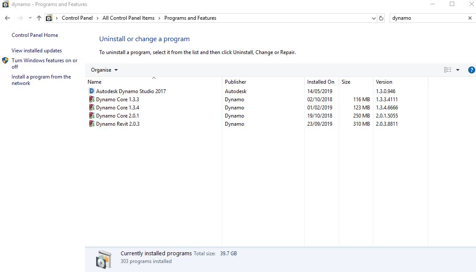Sort by the Publisher column header
476x272 pixels.
(x=263, y=82)
